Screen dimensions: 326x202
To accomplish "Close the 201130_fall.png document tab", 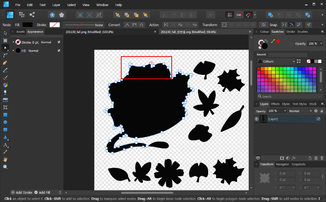I will click(x=155, y=32).
